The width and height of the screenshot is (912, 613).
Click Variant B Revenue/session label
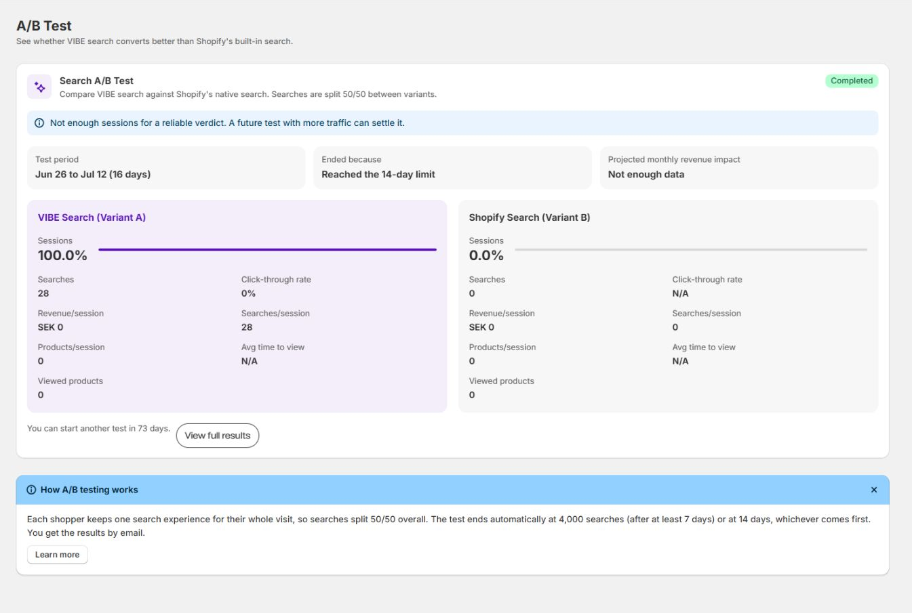502,314
